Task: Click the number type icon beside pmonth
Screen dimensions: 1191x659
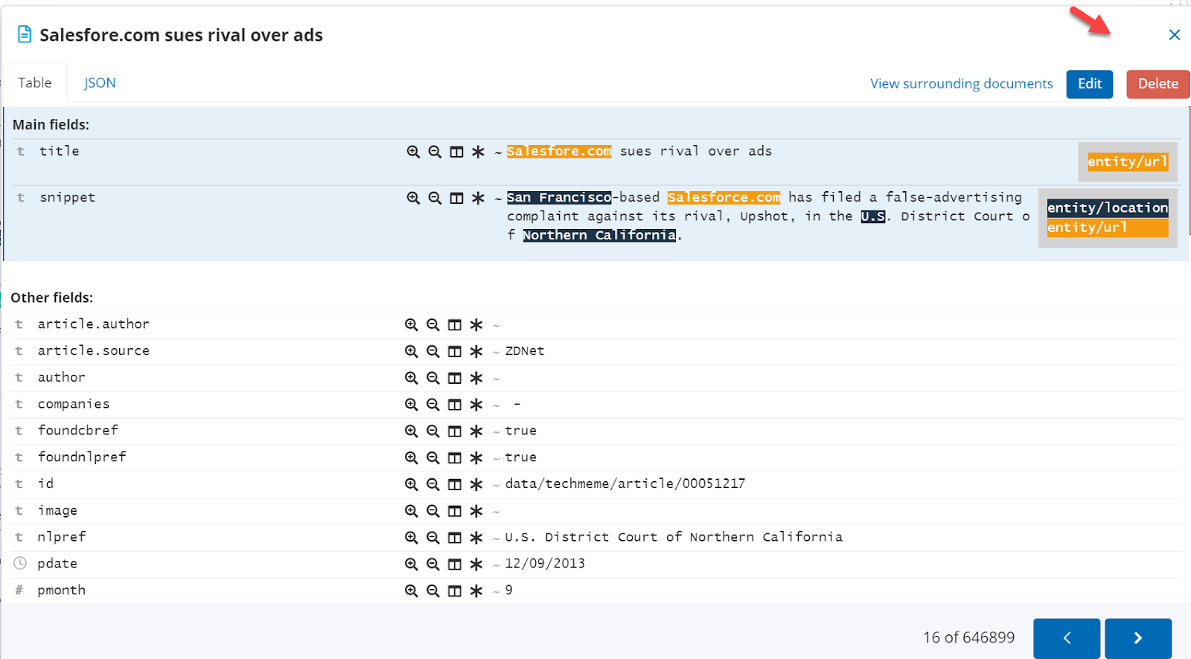Action: coord(19,590)
